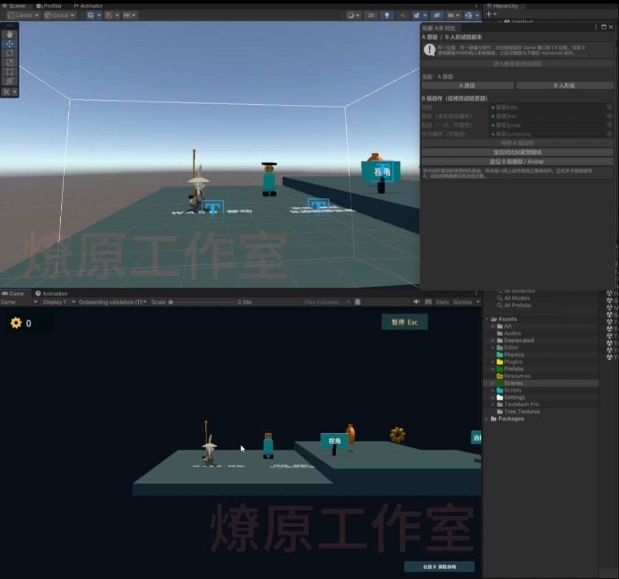The width and height of the screenshot is (619, 579).
Task: Click the 'A 原版' button
Action: pyautogui.click(x=468, y=85)
